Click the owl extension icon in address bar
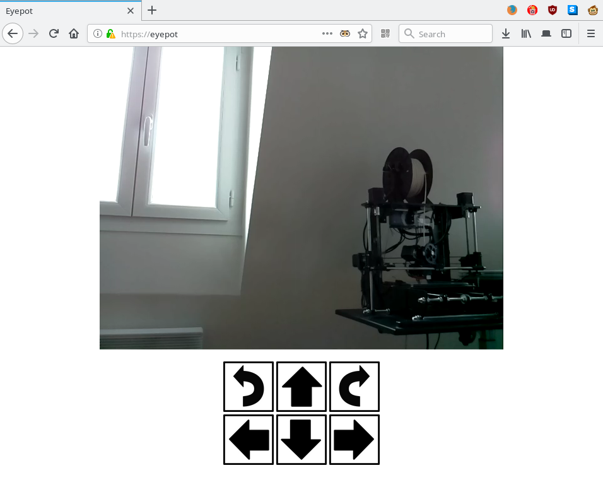This screenshot has width=603, height=492. pyautogui.click(x=345, y=34)
